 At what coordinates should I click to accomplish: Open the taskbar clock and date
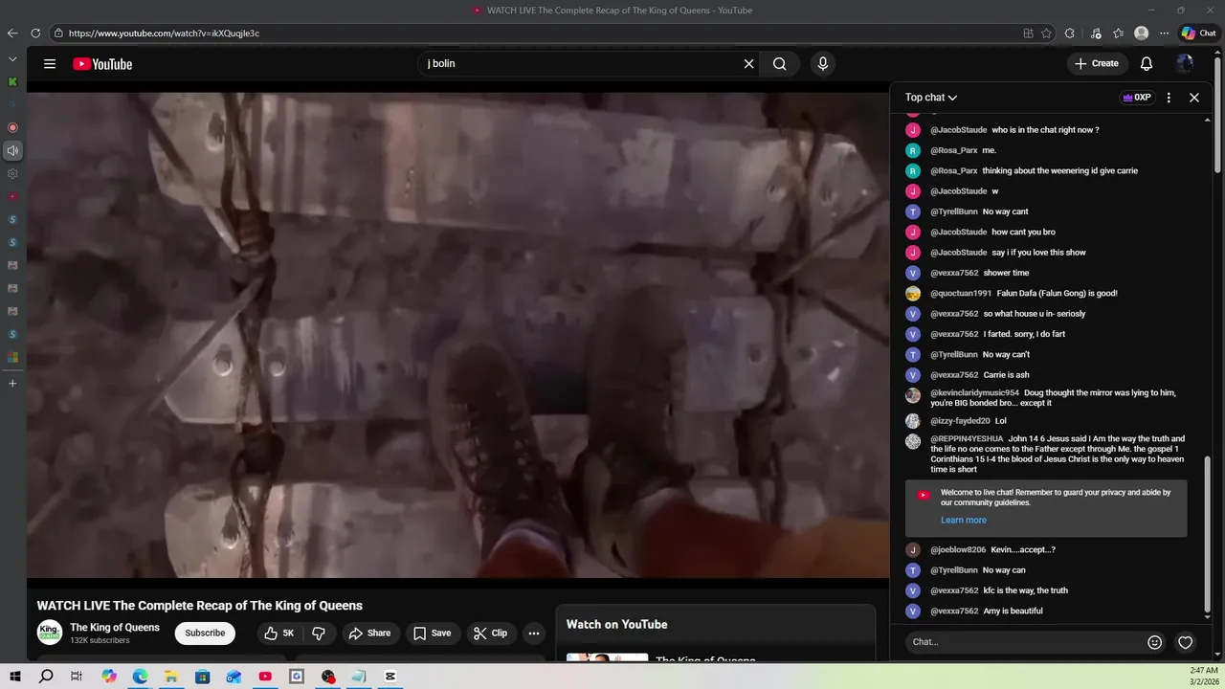click(1203, 676)
